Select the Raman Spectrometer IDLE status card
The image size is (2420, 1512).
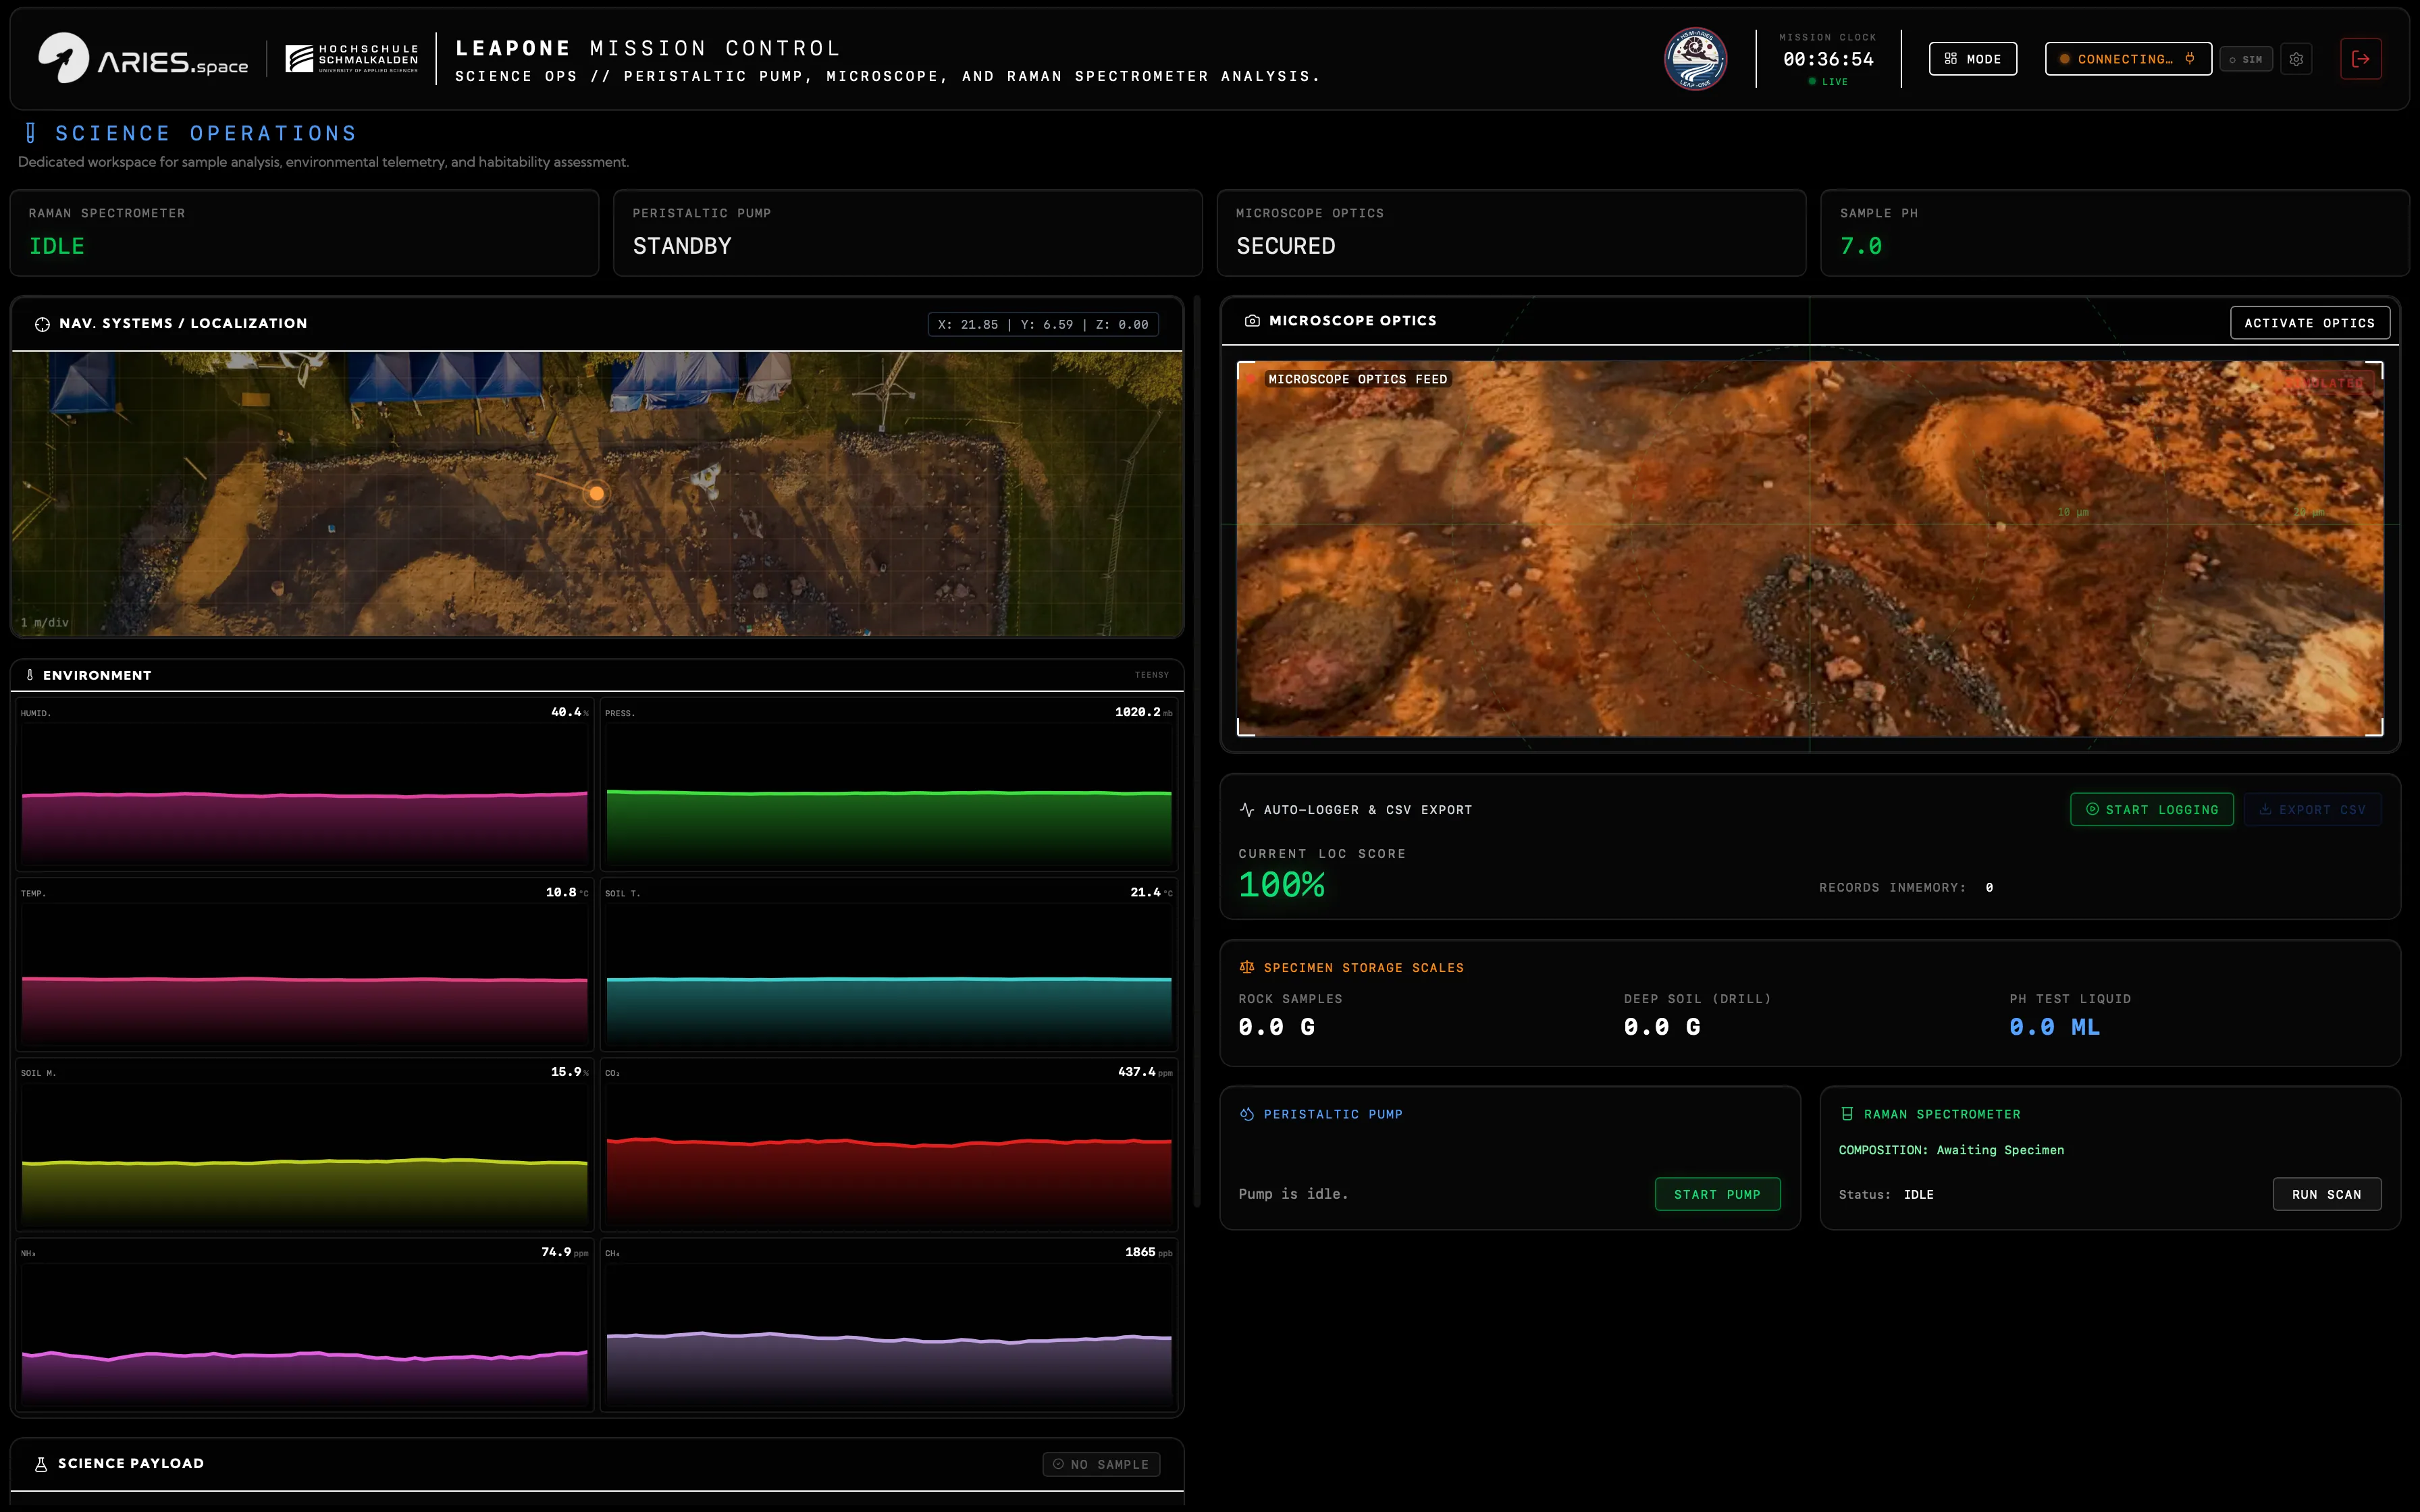(x=304, y=233)
